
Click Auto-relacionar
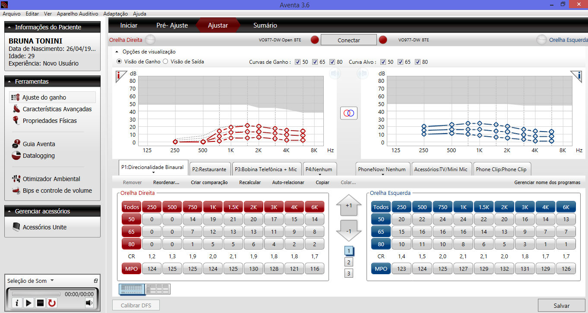[x=288, y=182]
